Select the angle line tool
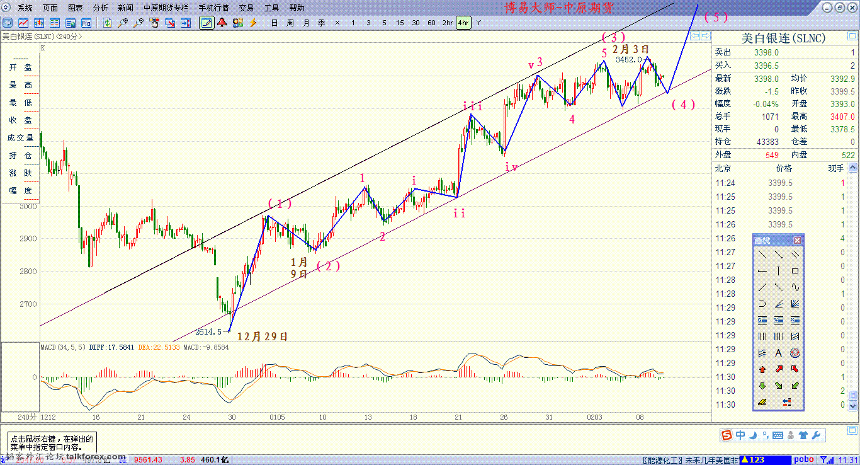860x465 pixels. pos(779,304)
